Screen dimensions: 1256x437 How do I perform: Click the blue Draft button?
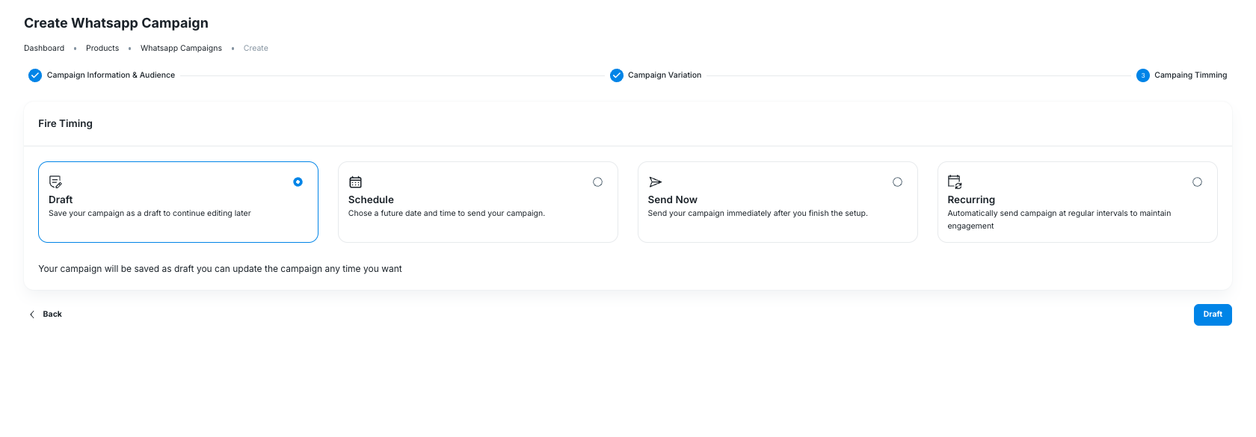[1213, 314]
